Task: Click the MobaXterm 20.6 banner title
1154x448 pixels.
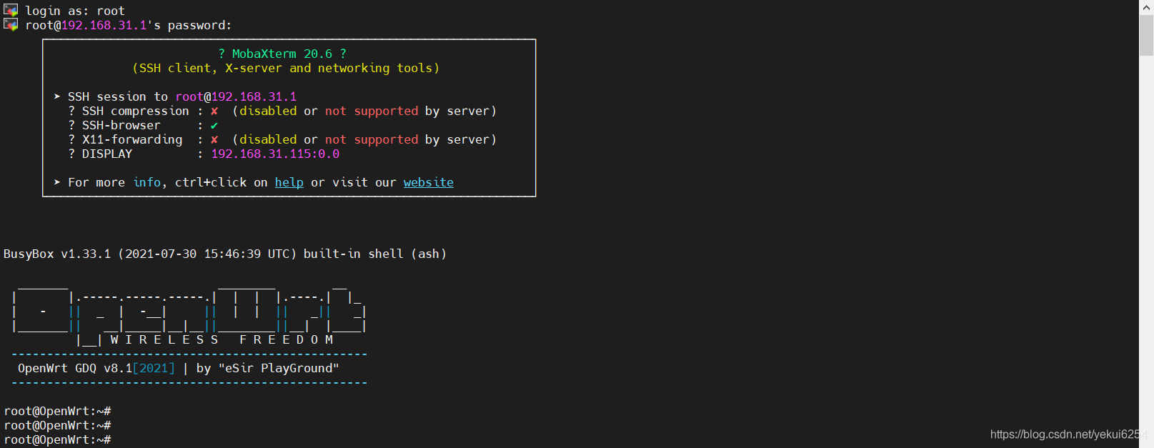Action: coord(282,54)
